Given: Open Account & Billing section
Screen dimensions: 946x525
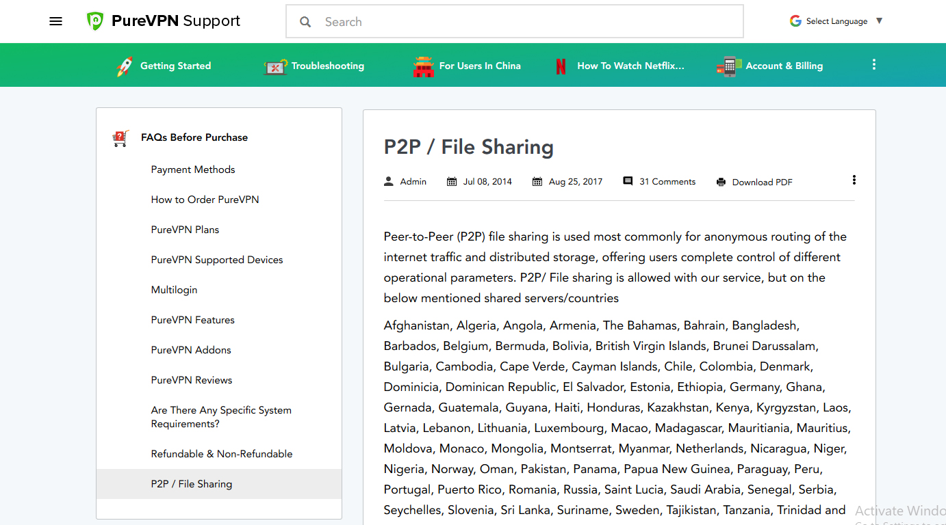Looking at the screenshot, I should point(784,66).
